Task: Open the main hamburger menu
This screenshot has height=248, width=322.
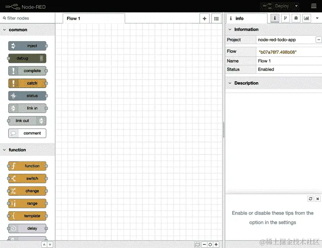Action: click(313, 6)
